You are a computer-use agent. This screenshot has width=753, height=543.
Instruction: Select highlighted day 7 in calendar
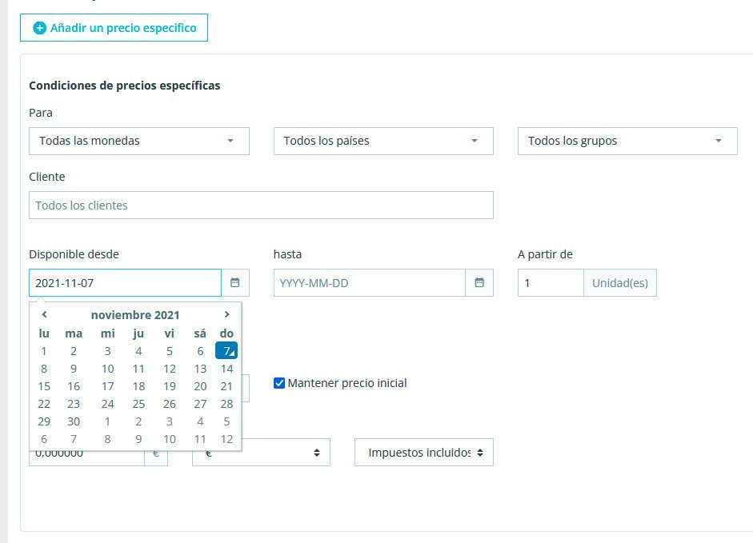pos(227,351)
